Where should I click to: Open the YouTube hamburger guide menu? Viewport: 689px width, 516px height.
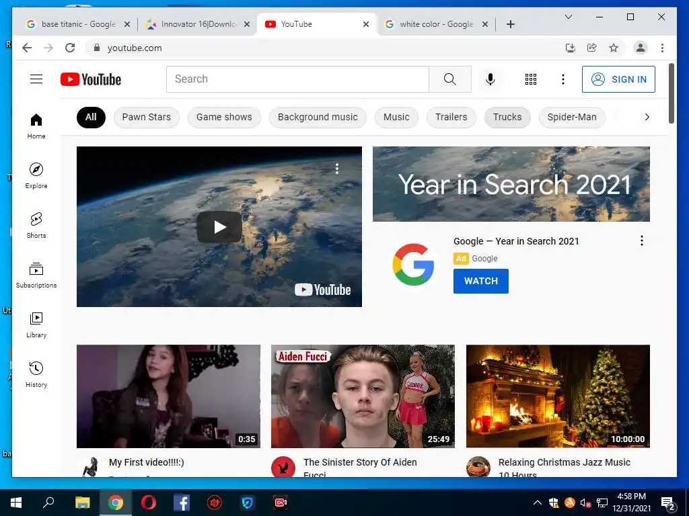(x=36, y=79)
